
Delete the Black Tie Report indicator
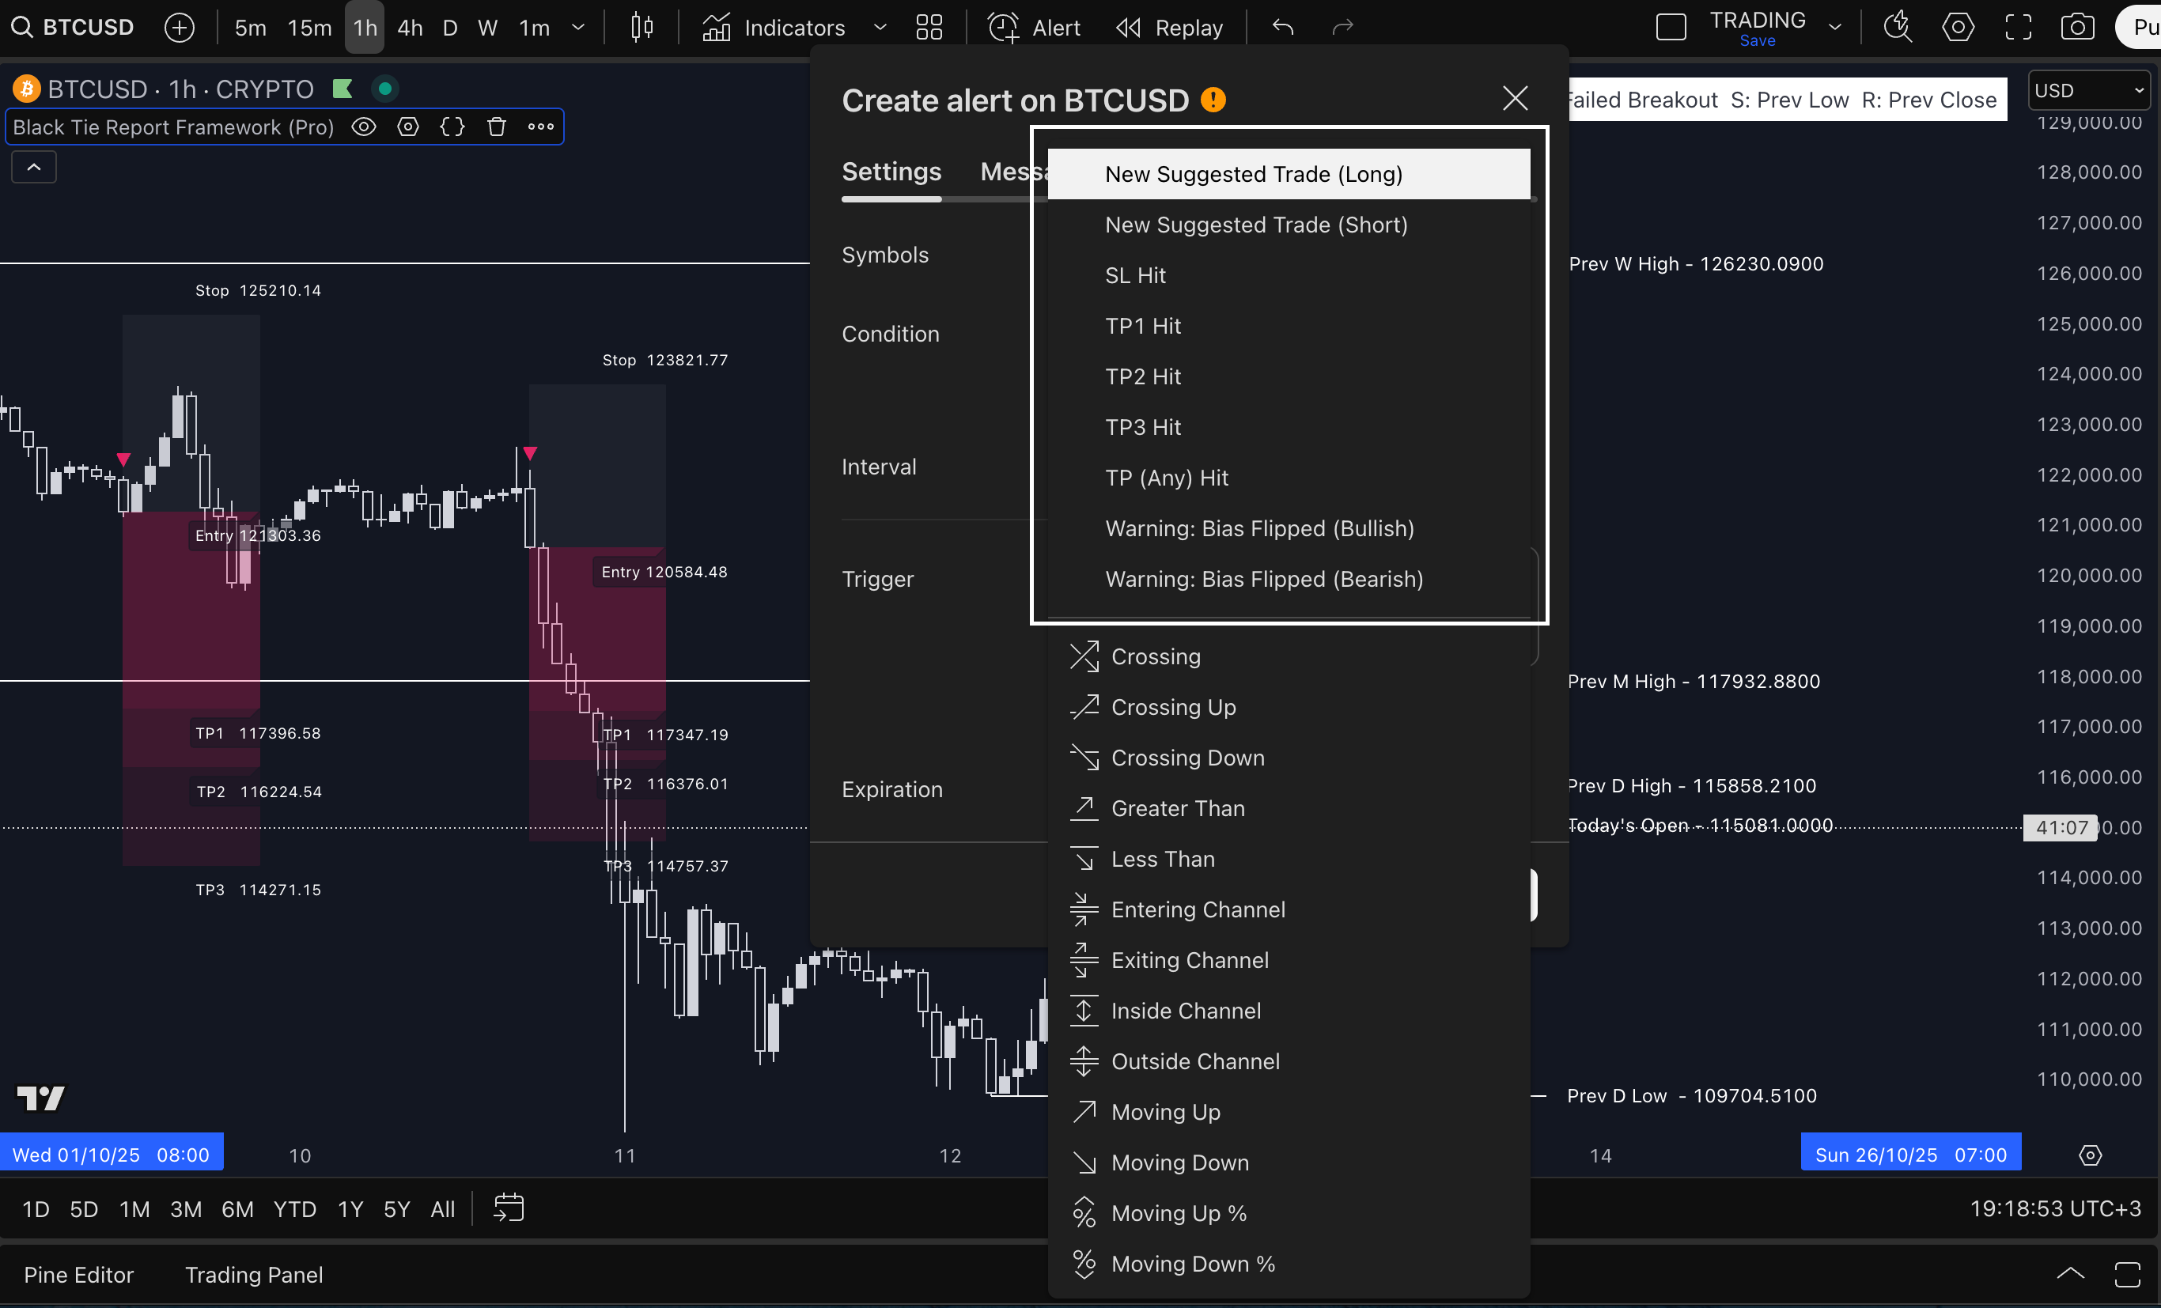497,127
